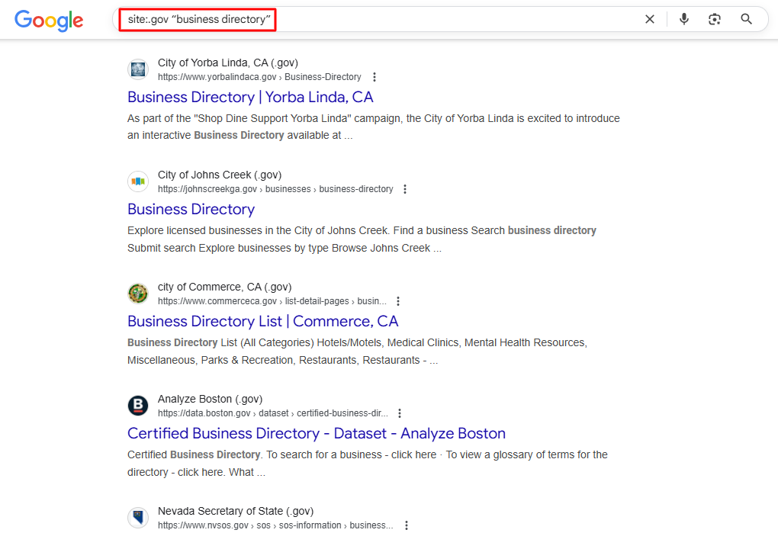Open the Johns Creek Business Directory link
Screen dimensions: 778x533
coord(191,209)
